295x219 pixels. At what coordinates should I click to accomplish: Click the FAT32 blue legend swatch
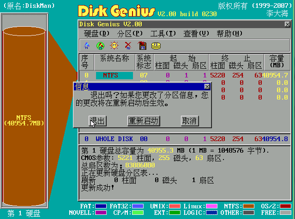click(138, 206)
